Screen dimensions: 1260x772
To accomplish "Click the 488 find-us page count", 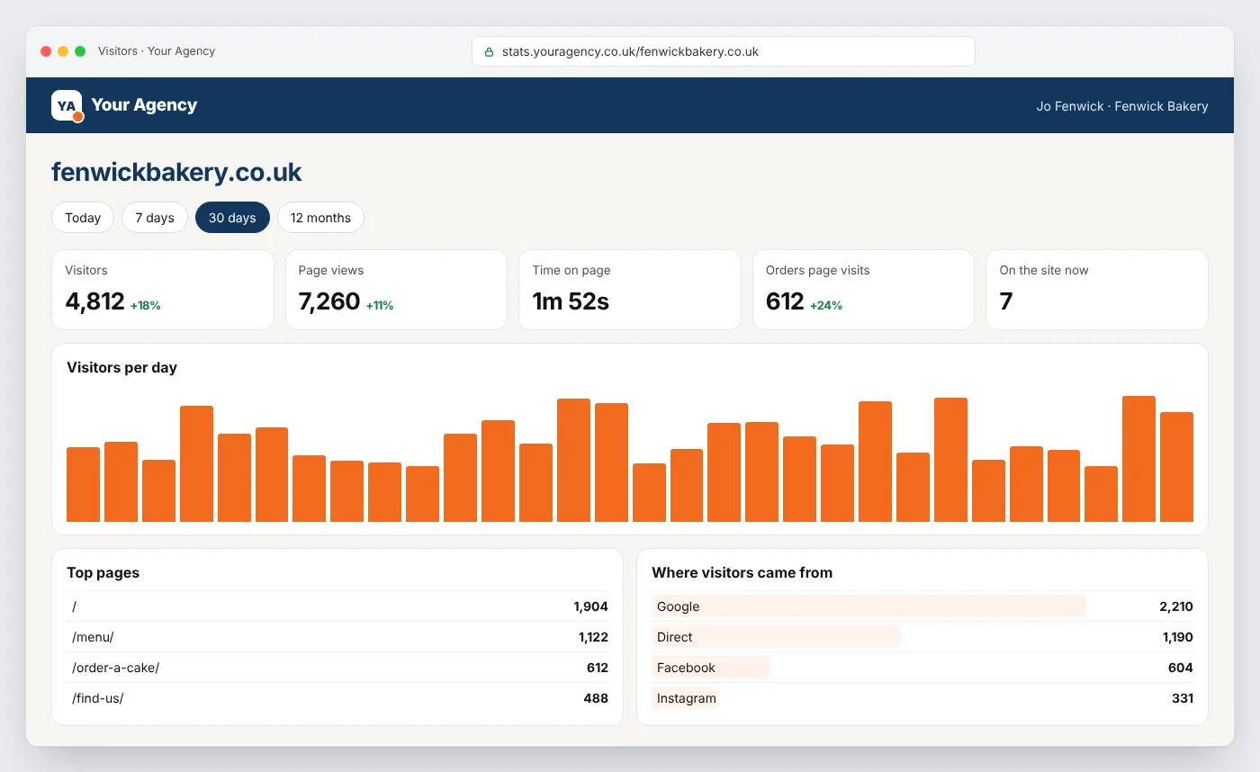I will 597,698.
